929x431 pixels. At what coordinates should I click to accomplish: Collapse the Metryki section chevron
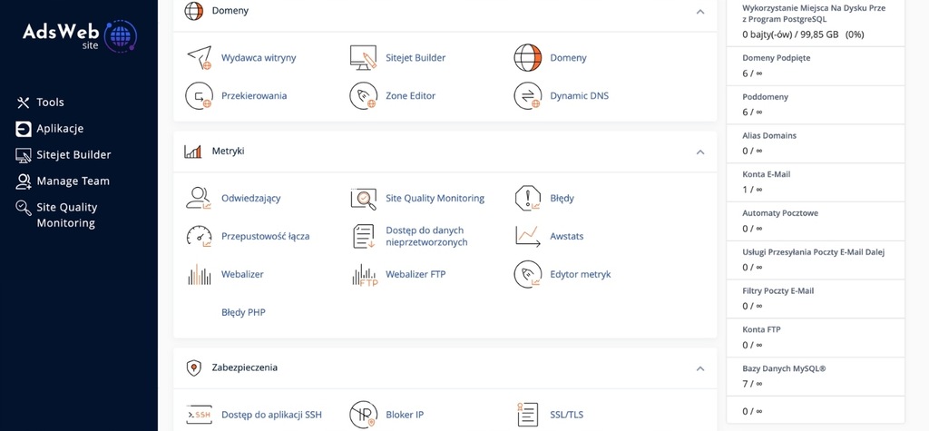coord(700,152)
